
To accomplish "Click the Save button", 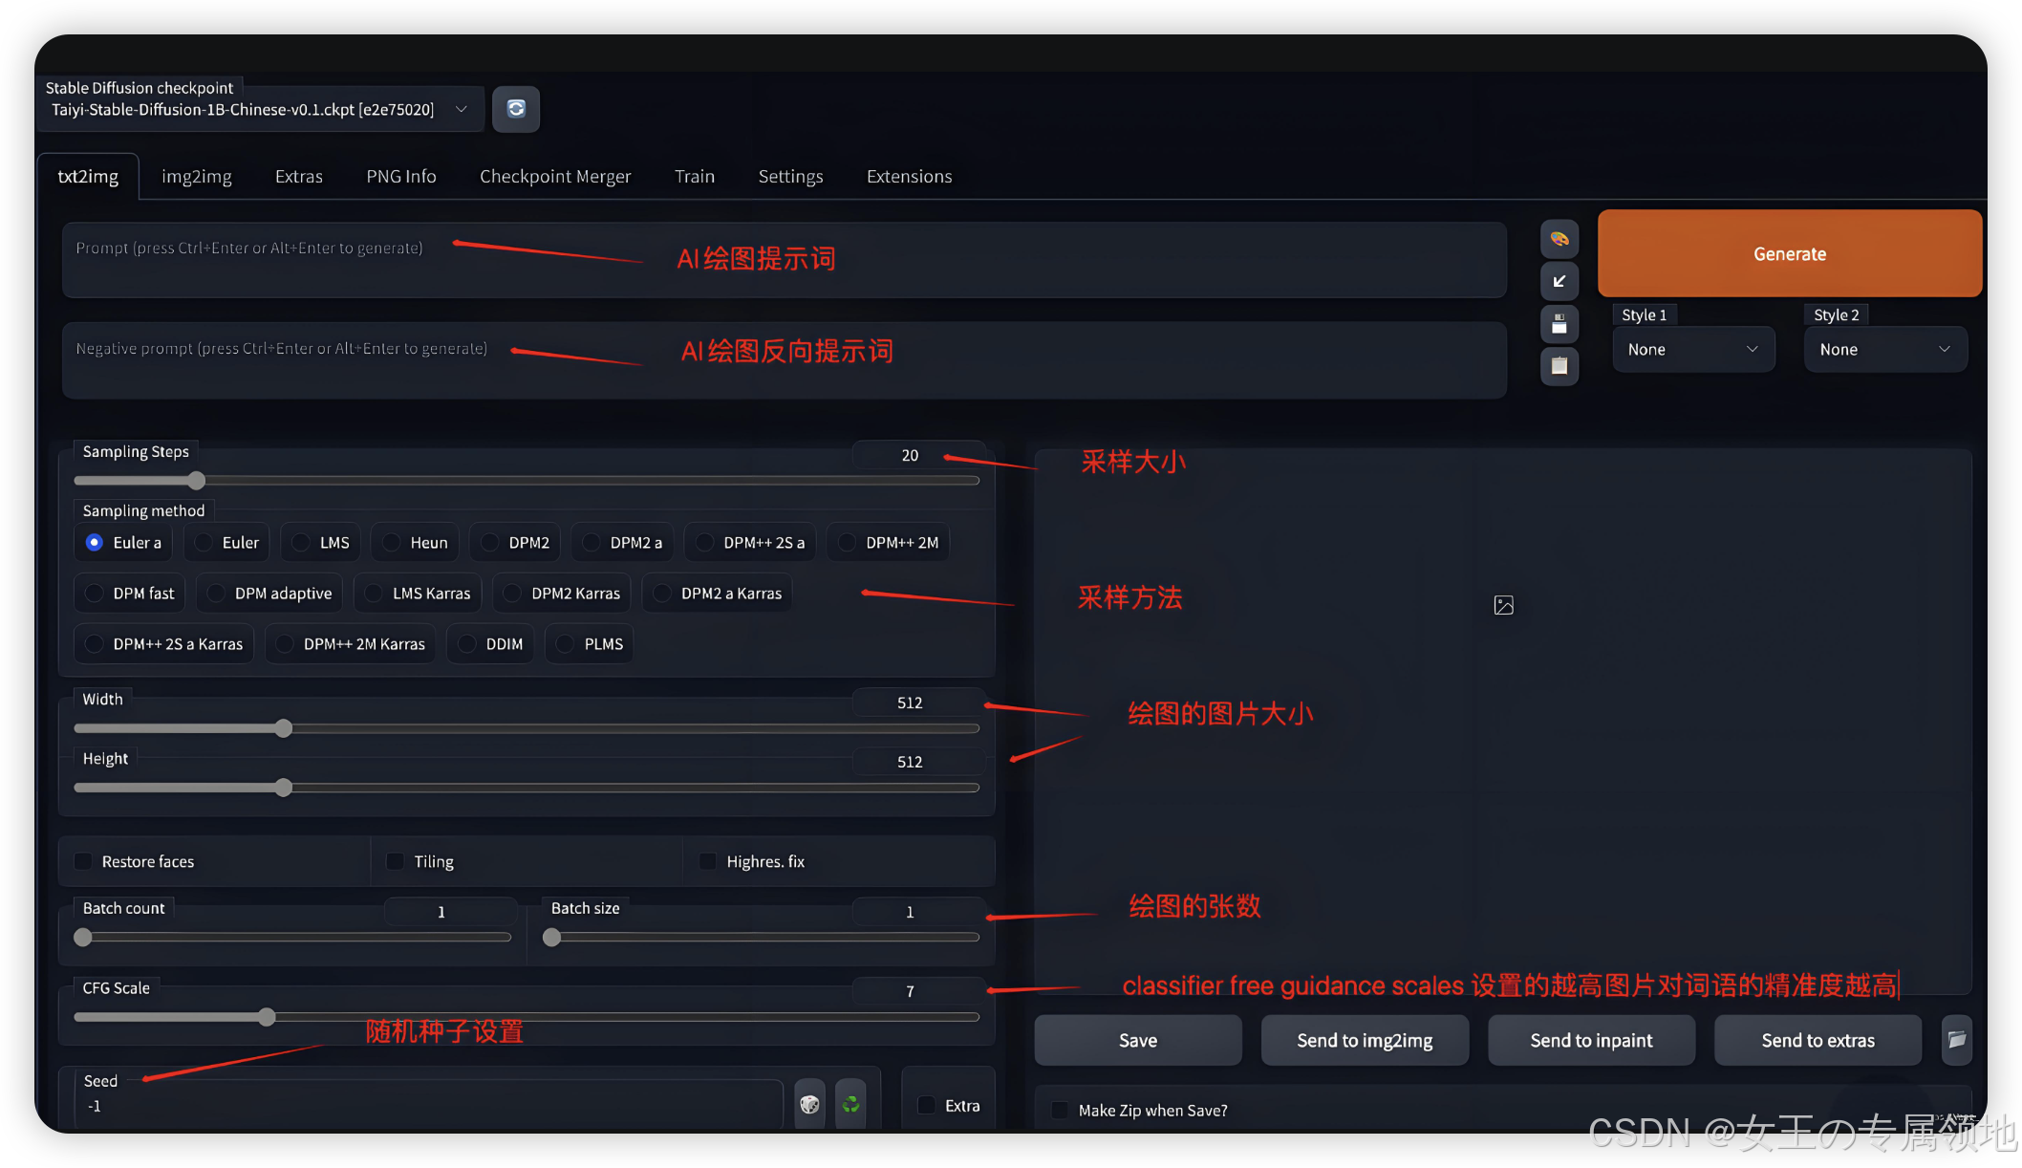I will 1138,1041.
